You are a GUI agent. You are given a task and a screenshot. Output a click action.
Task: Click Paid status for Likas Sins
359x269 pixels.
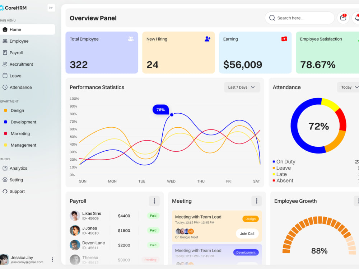coord(153,216)
